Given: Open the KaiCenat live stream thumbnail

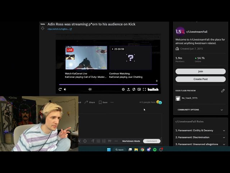Looking at the screenshot, I should (86, 58).
